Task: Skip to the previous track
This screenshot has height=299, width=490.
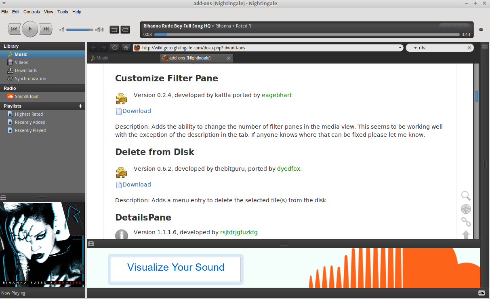Action: pyautogui.click(x=14, y=29)
